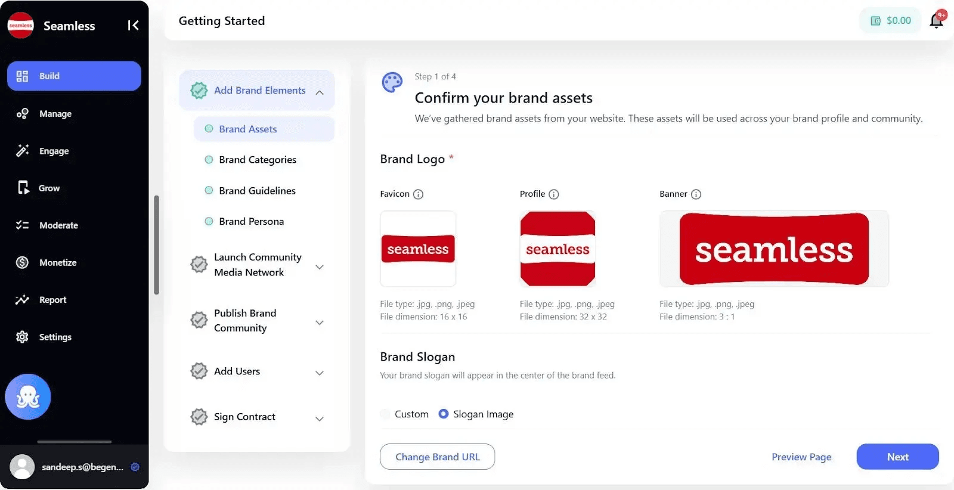The width and height of the screenshot is (954, 490).
Task: Select the Slogan Image radio button
Action: 444,414
